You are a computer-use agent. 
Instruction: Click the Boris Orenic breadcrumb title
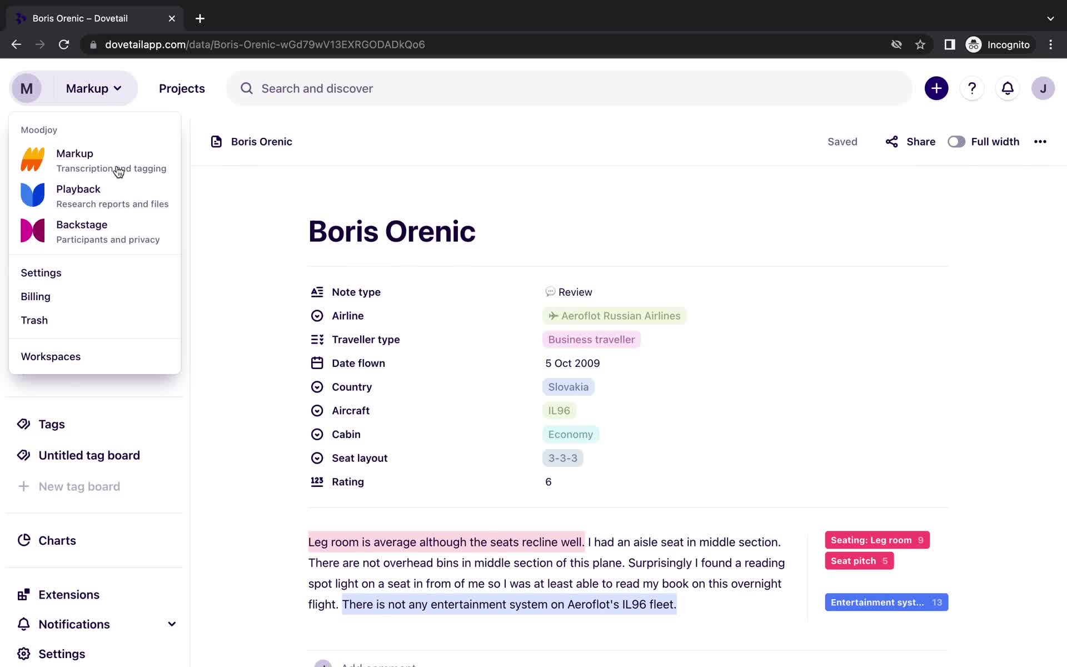262,142
